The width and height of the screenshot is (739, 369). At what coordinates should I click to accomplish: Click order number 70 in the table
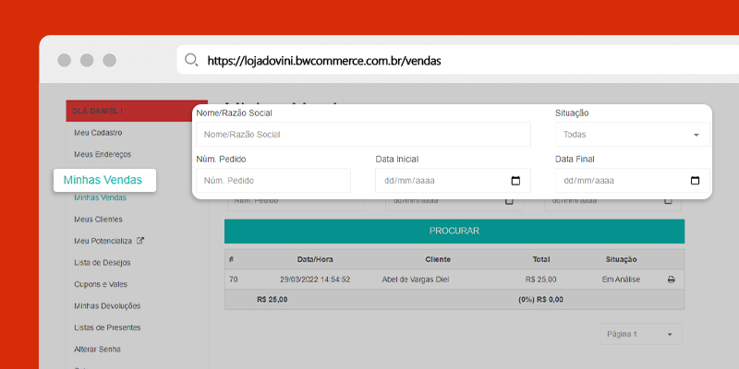(234, 280)
